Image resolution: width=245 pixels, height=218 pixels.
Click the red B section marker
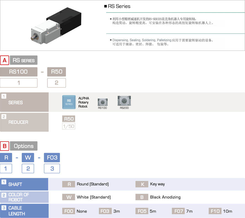(x=4, y=146)
